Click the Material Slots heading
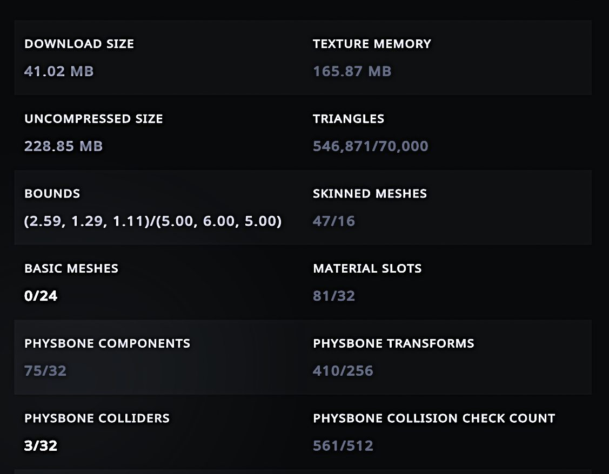This screenshot has width=609, height=474. 367,269
